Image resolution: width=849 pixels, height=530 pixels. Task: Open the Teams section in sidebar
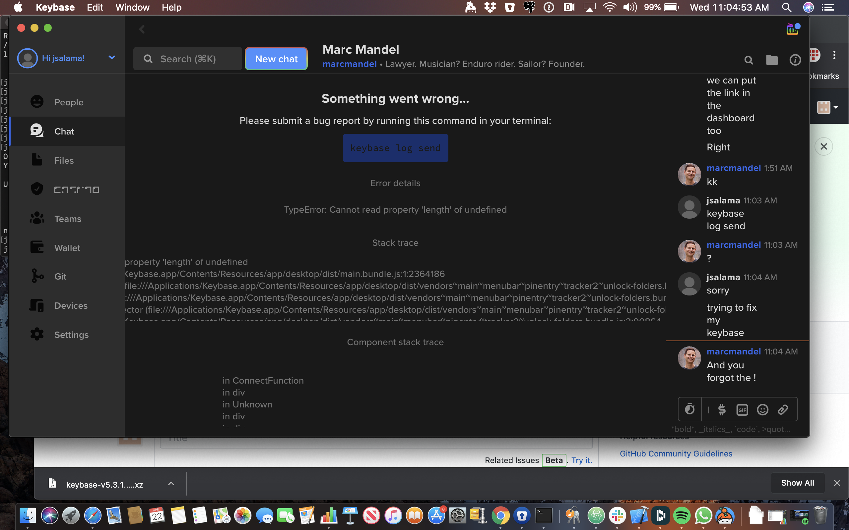(x=67, y=219)
